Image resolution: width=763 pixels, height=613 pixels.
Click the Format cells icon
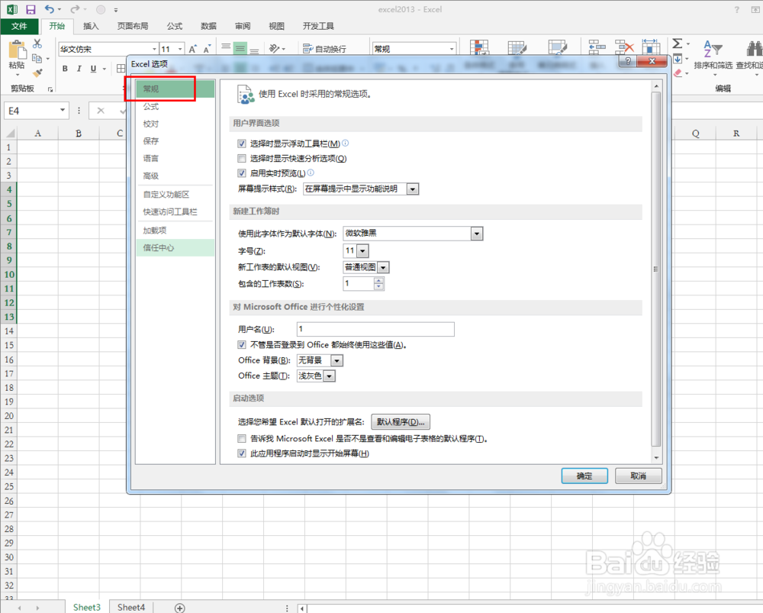651,47
